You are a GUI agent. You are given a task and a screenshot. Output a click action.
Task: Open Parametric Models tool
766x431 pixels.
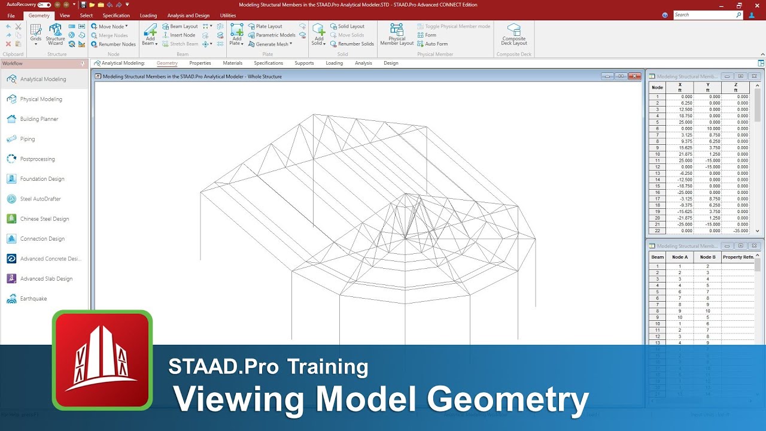coord(271,35)
